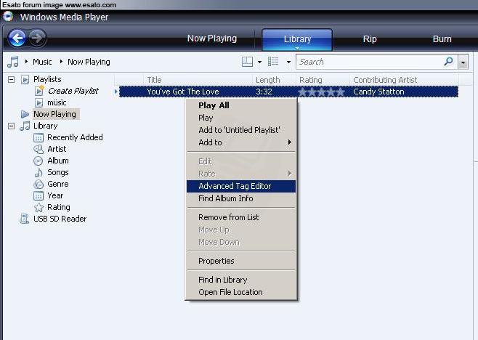
Task: Click the Create Playlist icon
Action: pyautogui.click(x=39, y=91)
